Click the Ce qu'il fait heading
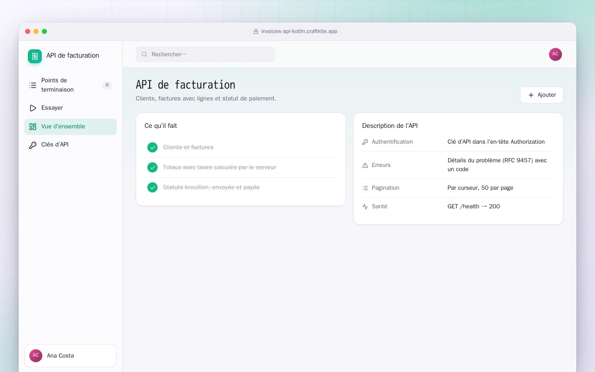 click(161, 126)
